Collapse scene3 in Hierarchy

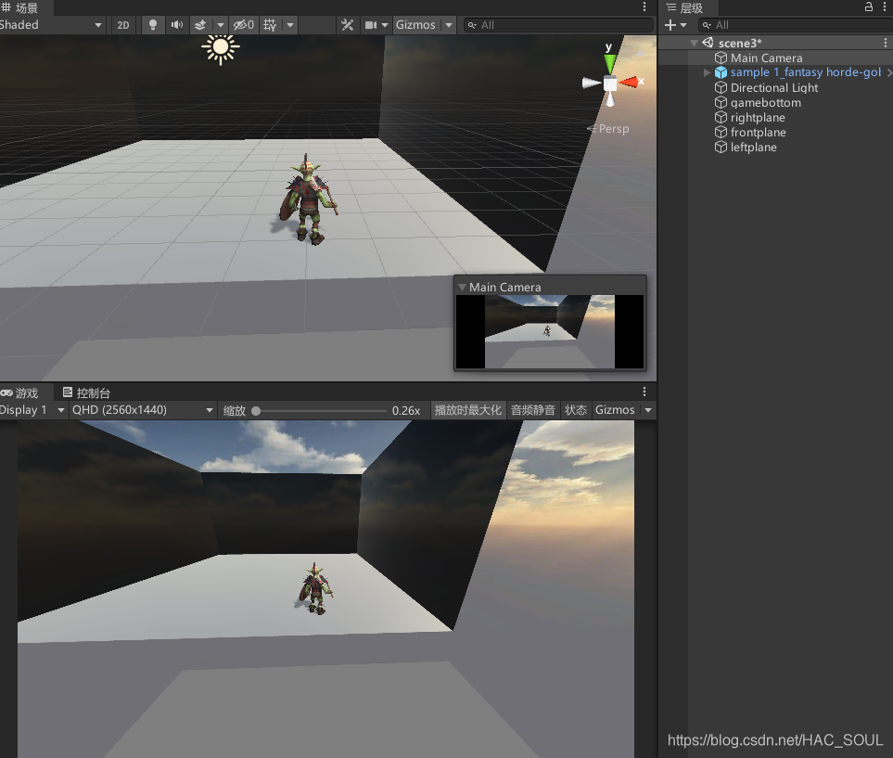click(694, 44)
